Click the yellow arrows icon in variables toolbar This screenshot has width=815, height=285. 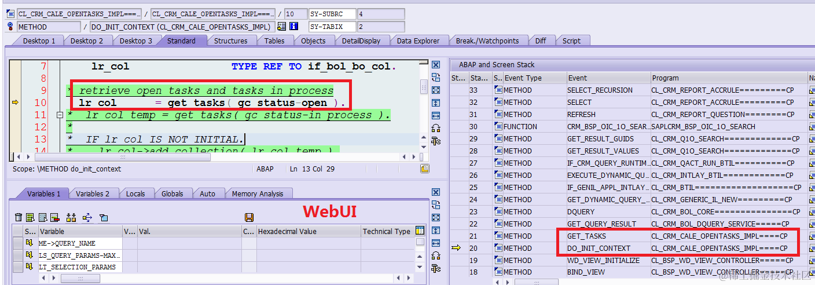pyautogui.click(x=87, y=217)
